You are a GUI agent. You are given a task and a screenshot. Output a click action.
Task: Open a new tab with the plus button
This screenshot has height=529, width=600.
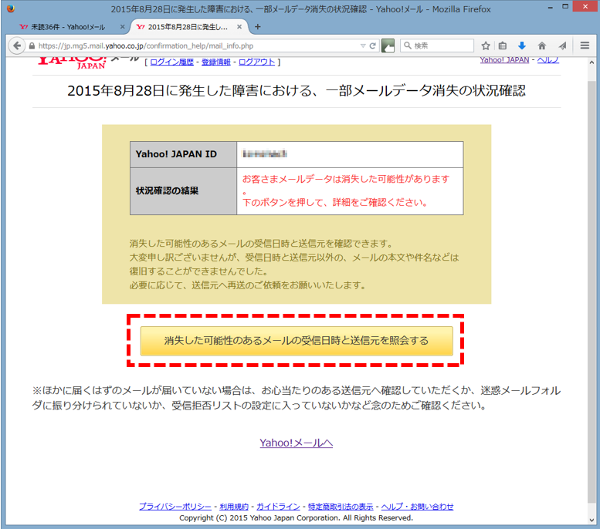[x=257, y=27]
